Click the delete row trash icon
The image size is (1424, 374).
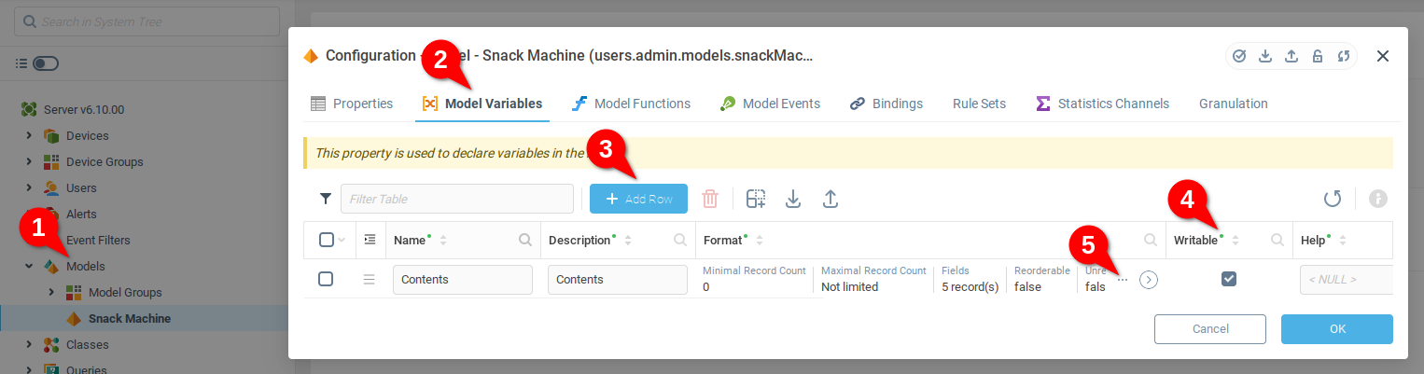(x=710, y=199)
